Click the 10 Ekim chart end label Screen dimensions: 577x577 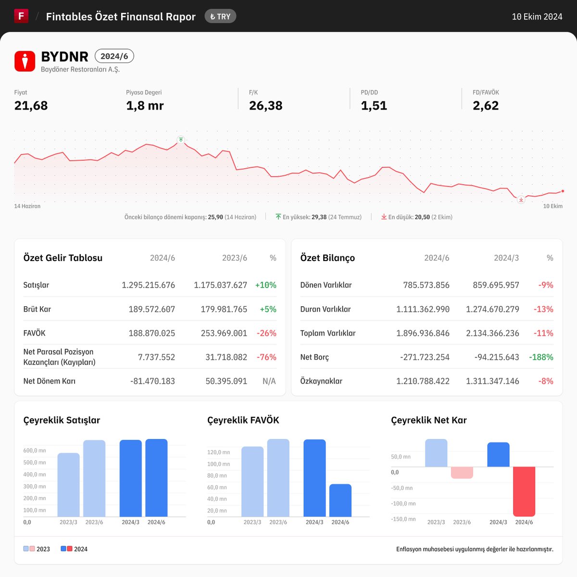click(553, 206)
